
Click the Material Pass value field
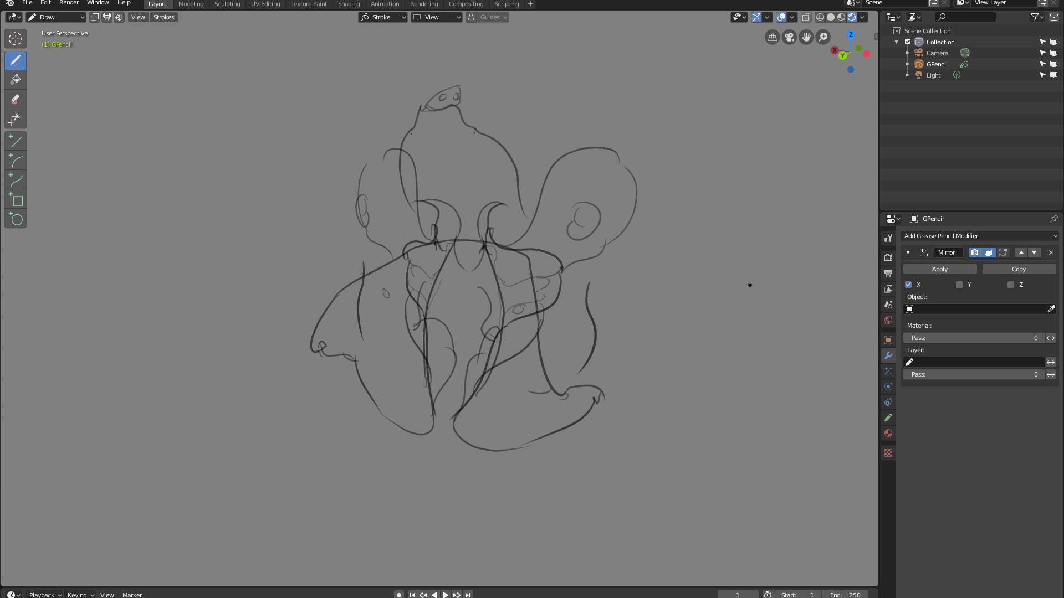click(x=974, y=338)
